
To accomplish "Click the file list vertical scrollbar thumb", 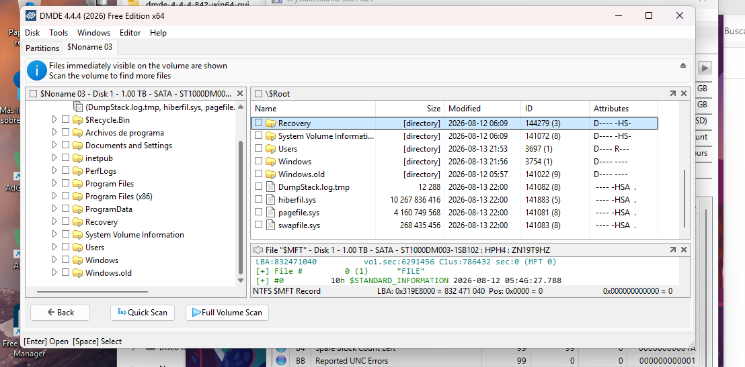I will coord(684,198).
